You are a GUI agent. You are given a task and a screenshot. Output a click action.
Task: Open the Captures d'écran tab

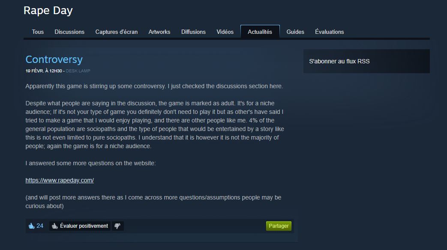pos(116,32)
